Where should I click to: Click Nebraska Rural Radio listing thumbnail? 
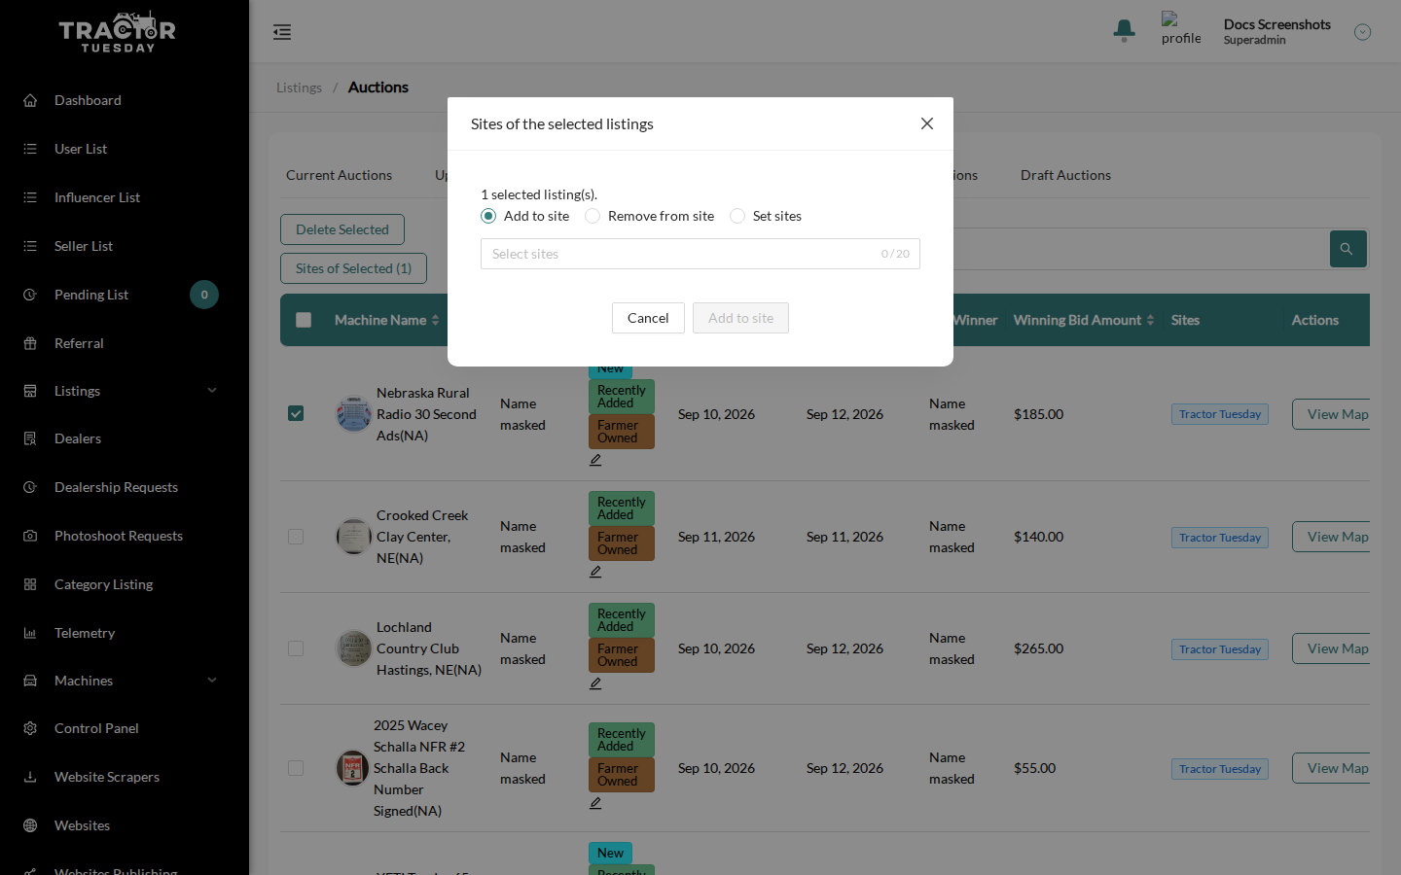point(353,414)
